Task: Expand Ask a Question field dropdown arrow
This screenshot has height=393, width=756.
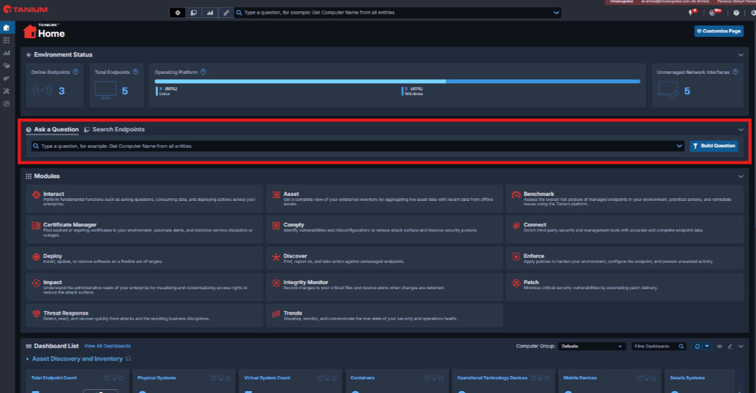Action: [680, 146]
